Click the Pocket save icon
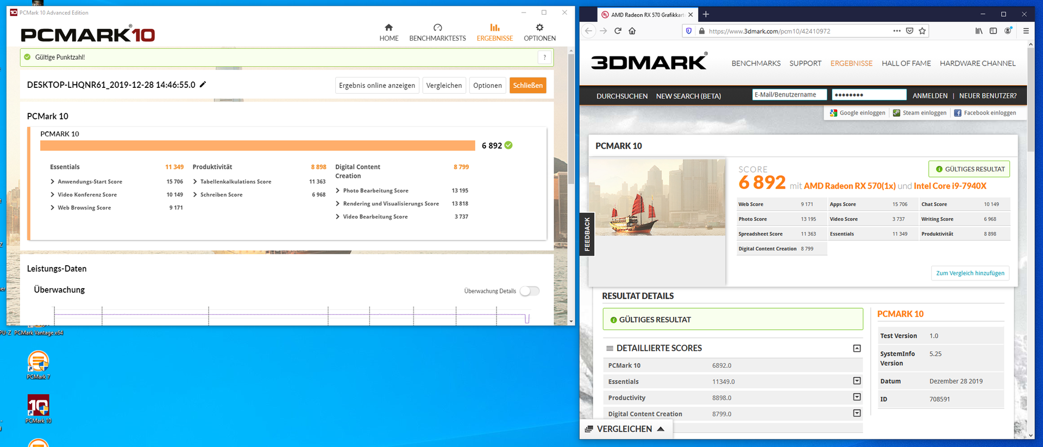 click(x=909, y=31)
